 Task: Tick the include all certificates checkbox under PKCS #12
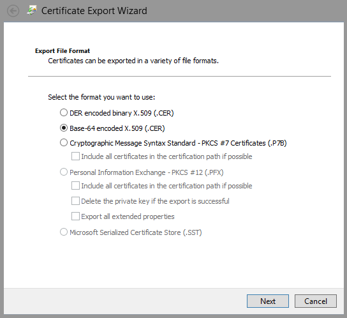pos(75,185)
